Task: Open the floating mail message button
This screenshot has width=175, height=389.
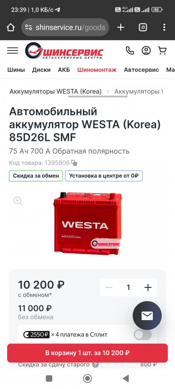Action: 147,316
